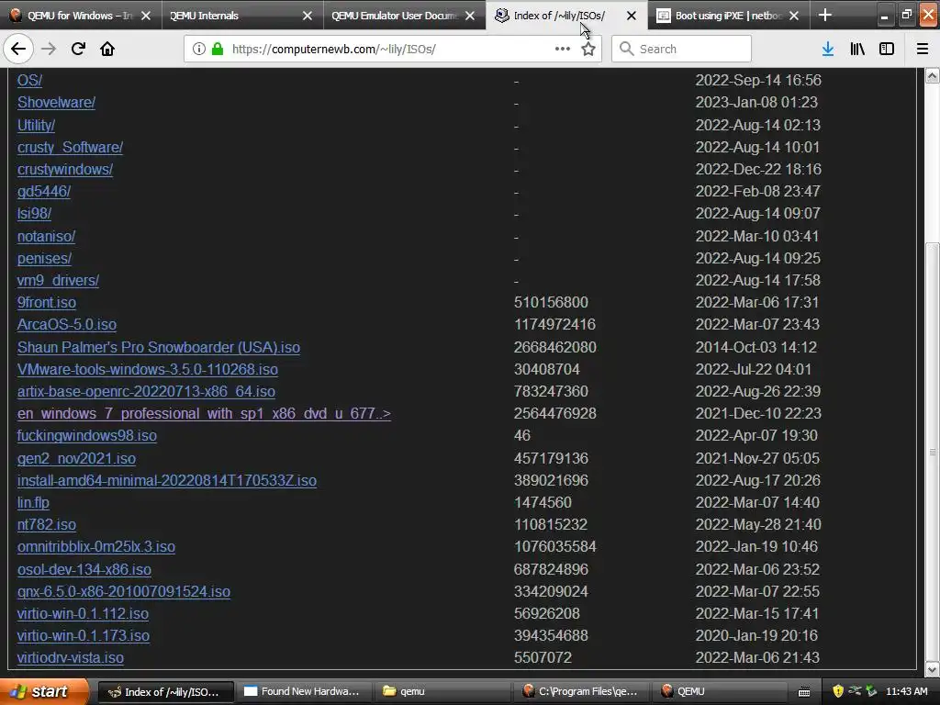
Task: Download install-amd64-minimal-20220814T170533Z.iso
Action: [167, 481]
